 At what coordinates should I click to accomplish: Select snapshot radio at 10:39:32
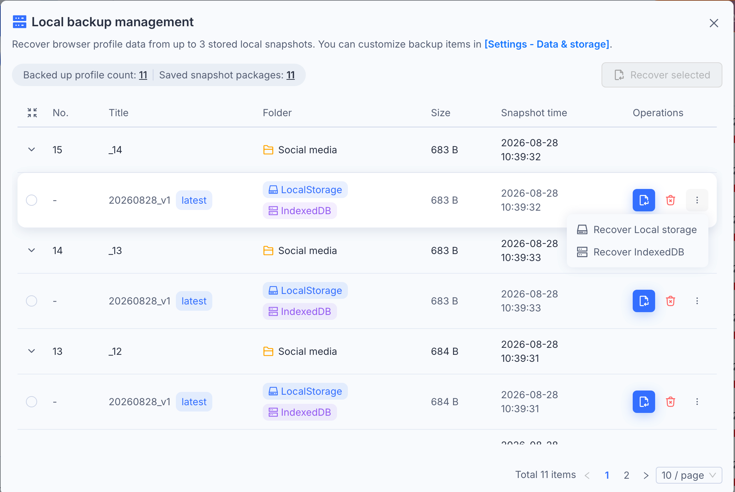32,200
